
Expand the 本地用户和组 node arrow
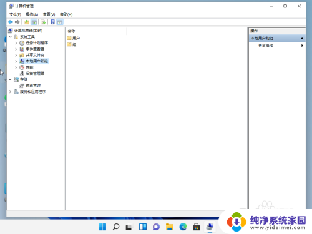(x=16, y=61)
